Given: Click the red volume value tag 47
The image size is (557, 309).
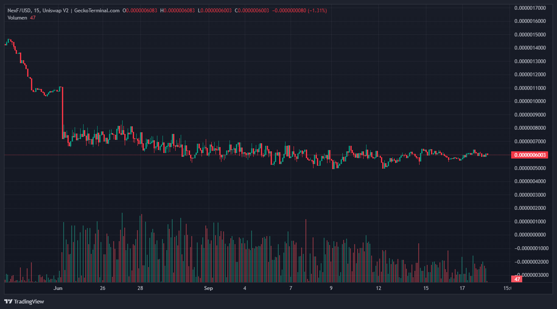Looking at the screenshot, I should click(518, 279).
